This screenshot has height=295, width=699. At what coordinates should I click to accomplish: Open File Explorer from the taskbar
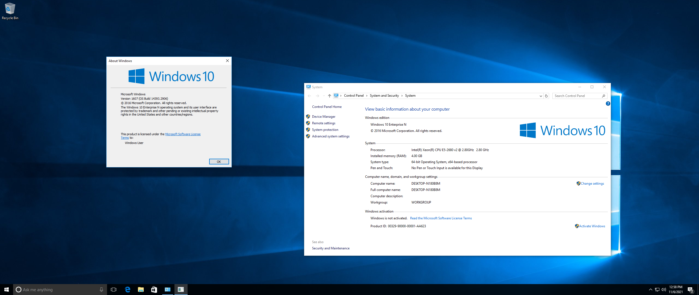141,290
